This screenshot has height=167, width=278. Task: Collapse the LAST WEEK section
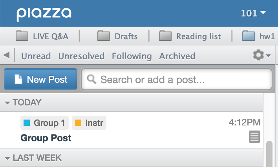7,158
